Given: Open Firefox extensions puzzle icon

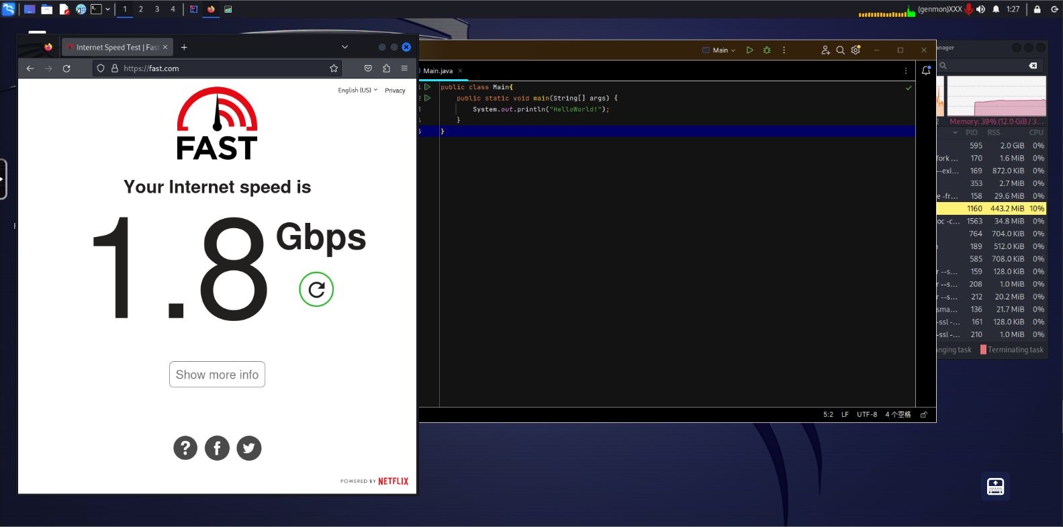Looking at the screenshot, I should pyautogui.click(x=386, y=68).
